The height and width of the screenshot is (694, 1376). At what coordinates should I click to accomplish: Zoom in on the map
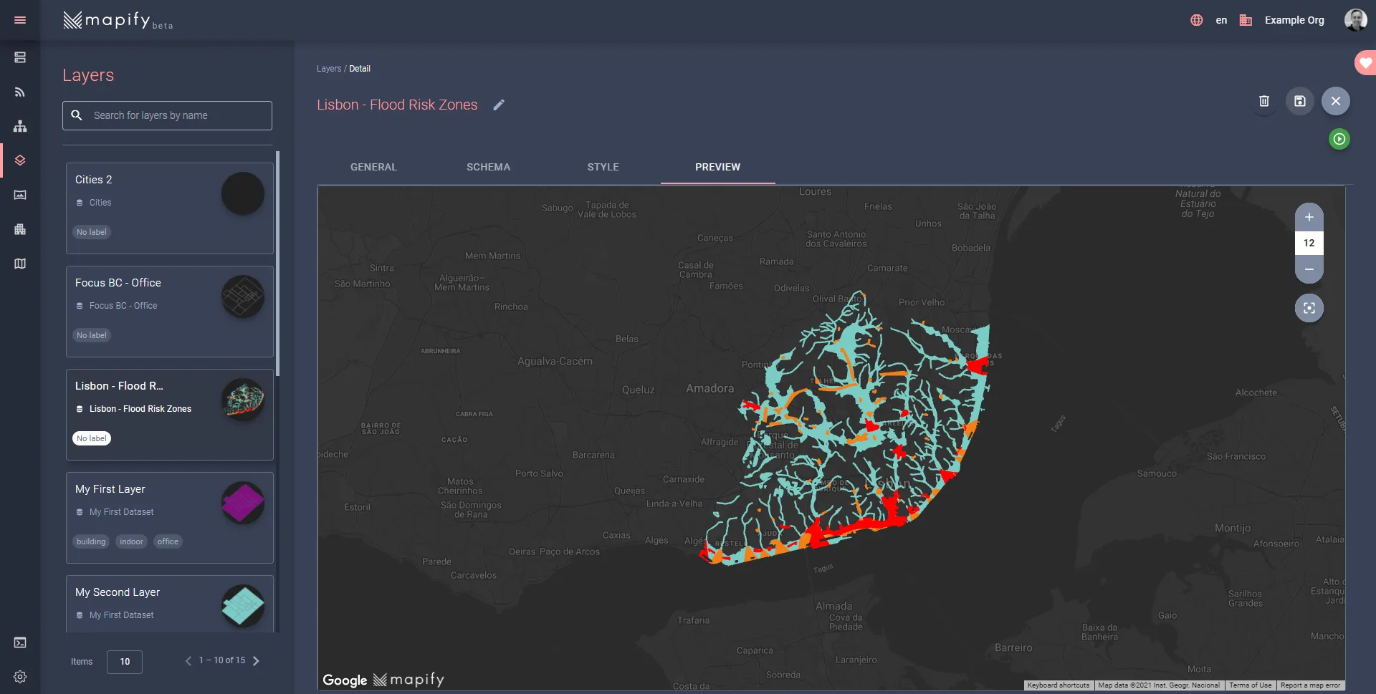coord(1309,217)
